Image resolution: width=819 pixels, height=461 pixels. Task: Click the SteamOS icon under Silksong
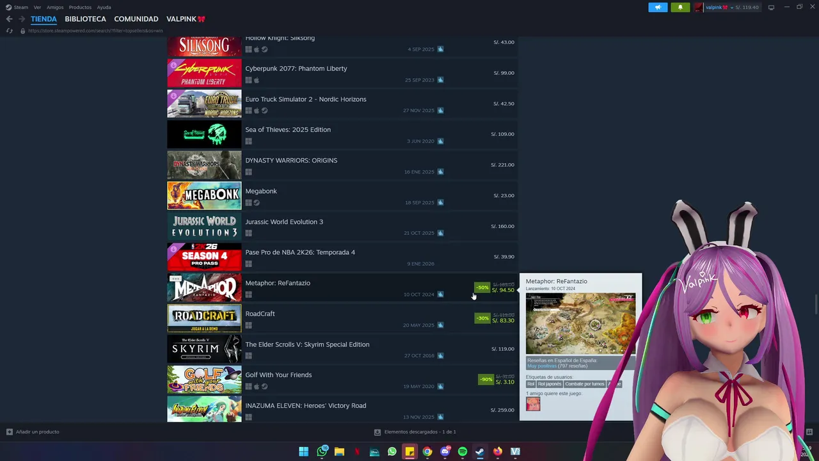(264, 49)
